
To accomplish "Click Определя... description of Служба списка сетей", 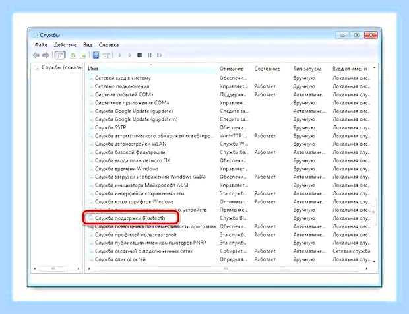I will click(233, 259).
